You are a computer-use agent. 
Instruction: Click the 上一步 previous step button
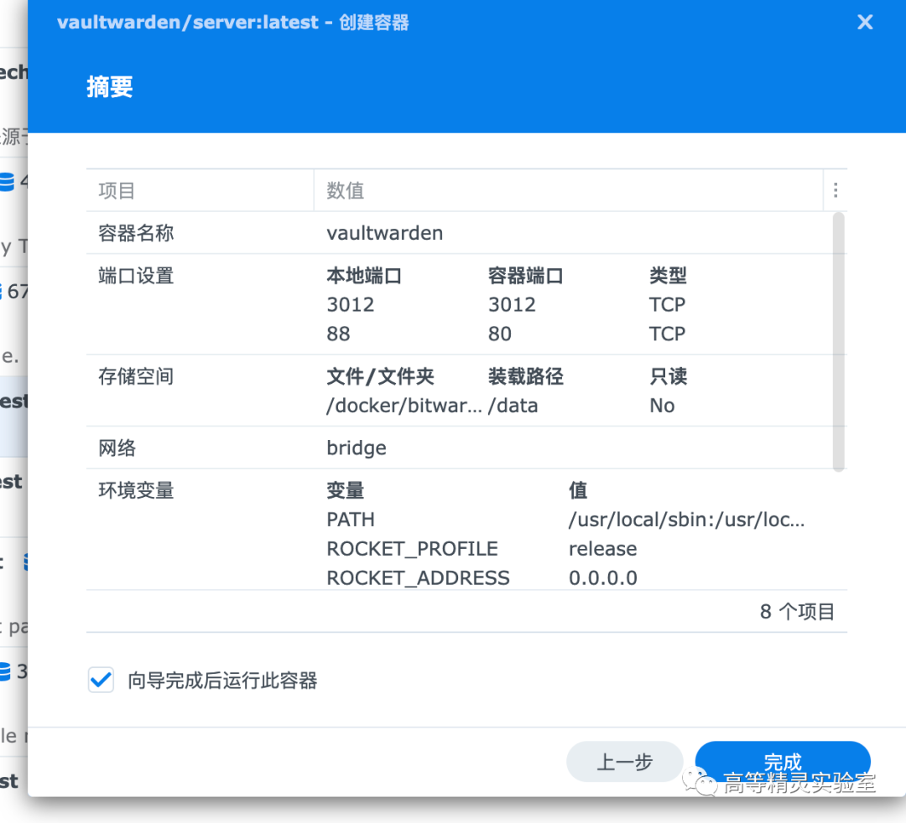tap(625, 762)
